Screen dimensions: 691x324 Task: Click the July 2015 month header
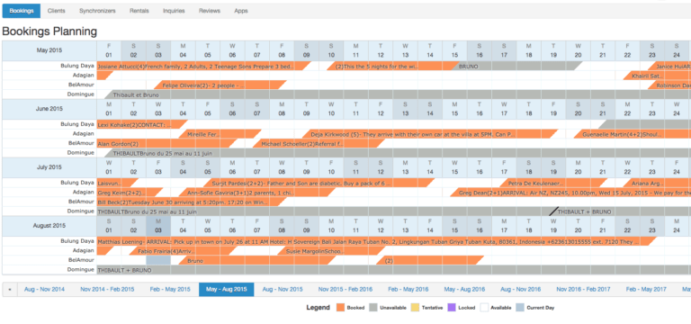(x=49, y=167)
